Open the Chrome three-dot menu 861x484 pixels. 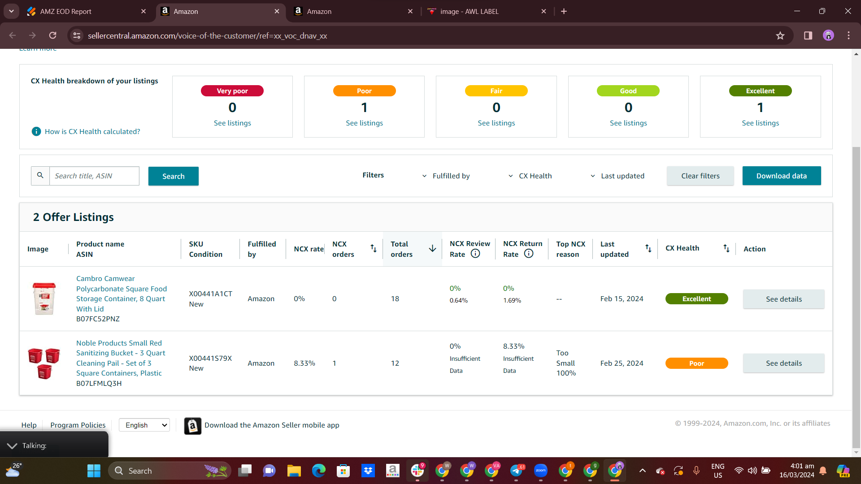point(848,35)
